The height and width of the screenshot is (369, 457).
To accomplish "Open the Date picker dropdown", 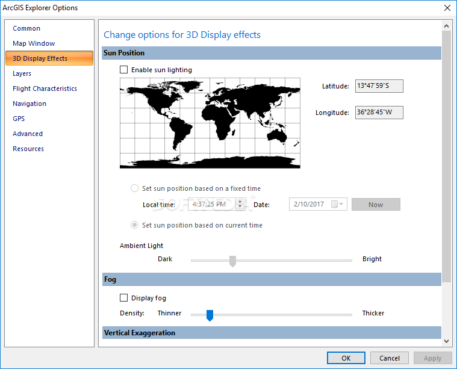I will coord(341,204).
